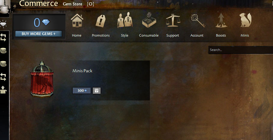Select the Style outfits icon
Screen dimensions: 273x140
coord(125,20)
